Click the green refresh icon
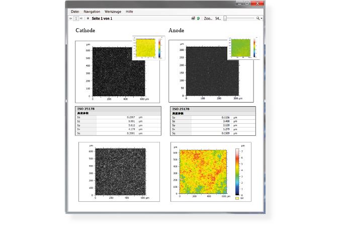The width and height of the screenshot is (342, 228). click(198, 19)
